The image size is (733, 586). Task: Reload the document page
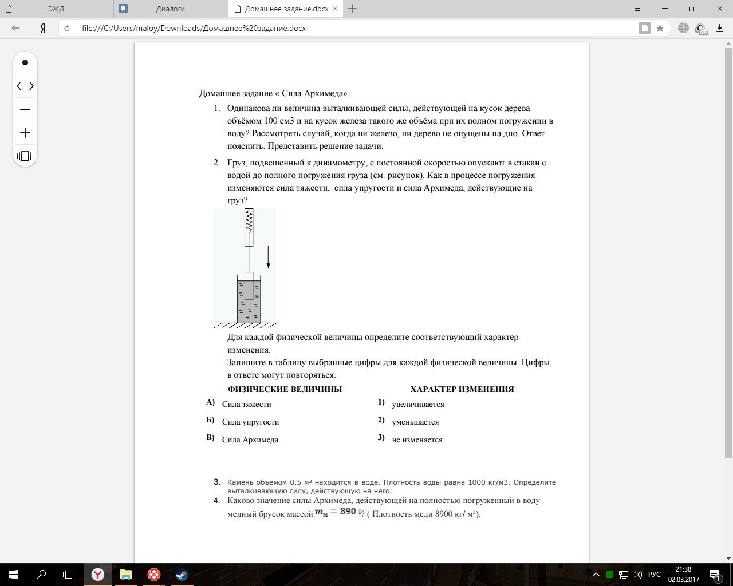tap(67, 28)
